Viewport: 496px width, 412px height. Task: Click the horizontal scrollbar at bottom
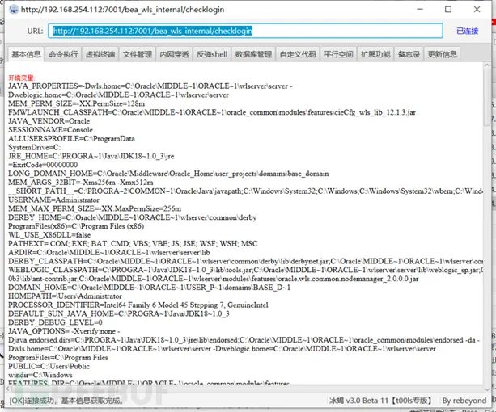click(x=244, y=389)
